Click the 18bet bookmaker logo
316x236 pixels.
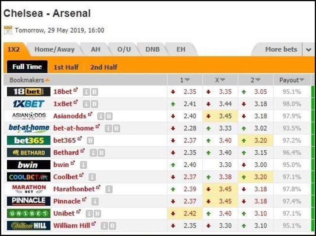pyautogui.click(x=29, y=92)
